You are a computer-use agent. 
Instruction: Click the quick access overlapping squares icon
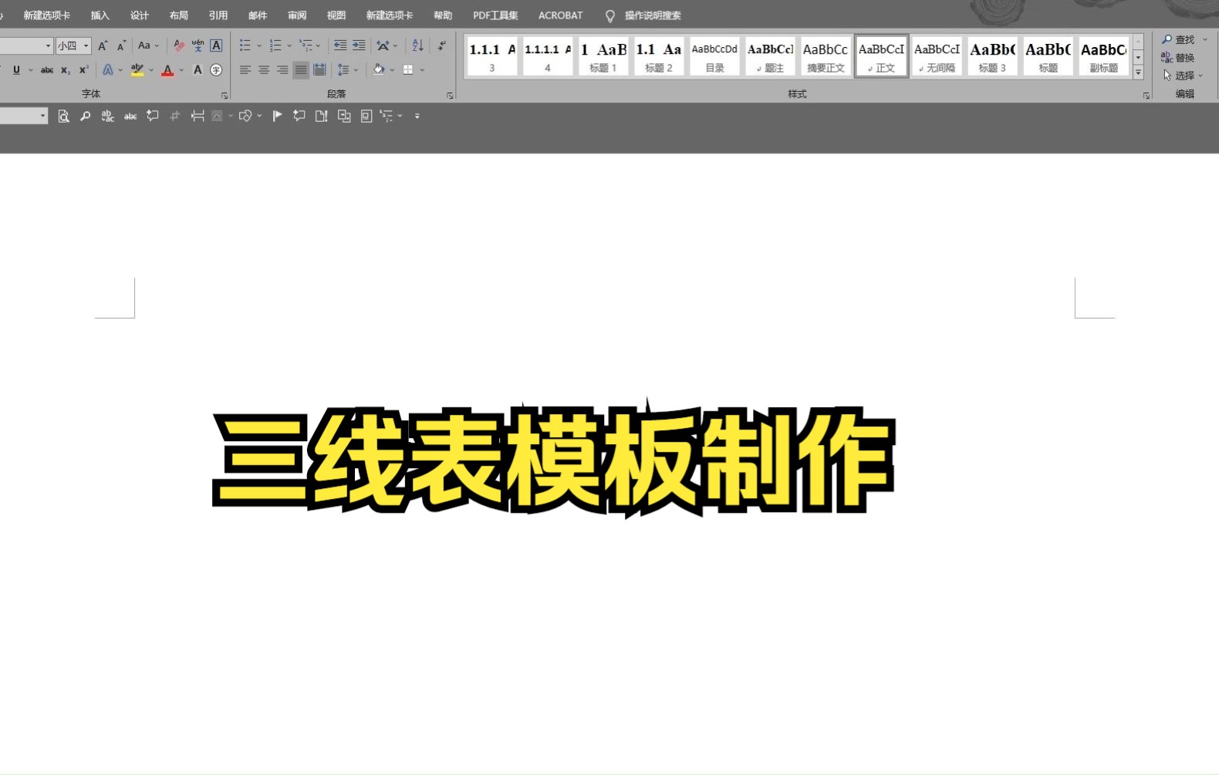(x=344, y=116)
